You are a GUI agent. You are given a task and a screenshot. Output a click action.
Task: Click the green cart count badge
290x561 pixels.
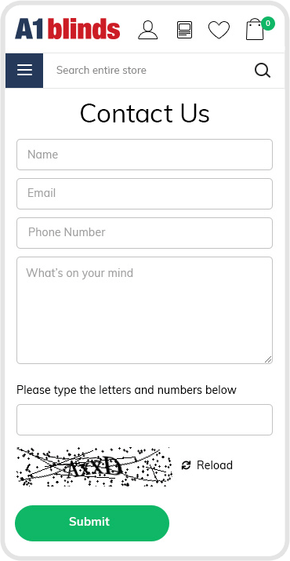click(x=268, y=24)
